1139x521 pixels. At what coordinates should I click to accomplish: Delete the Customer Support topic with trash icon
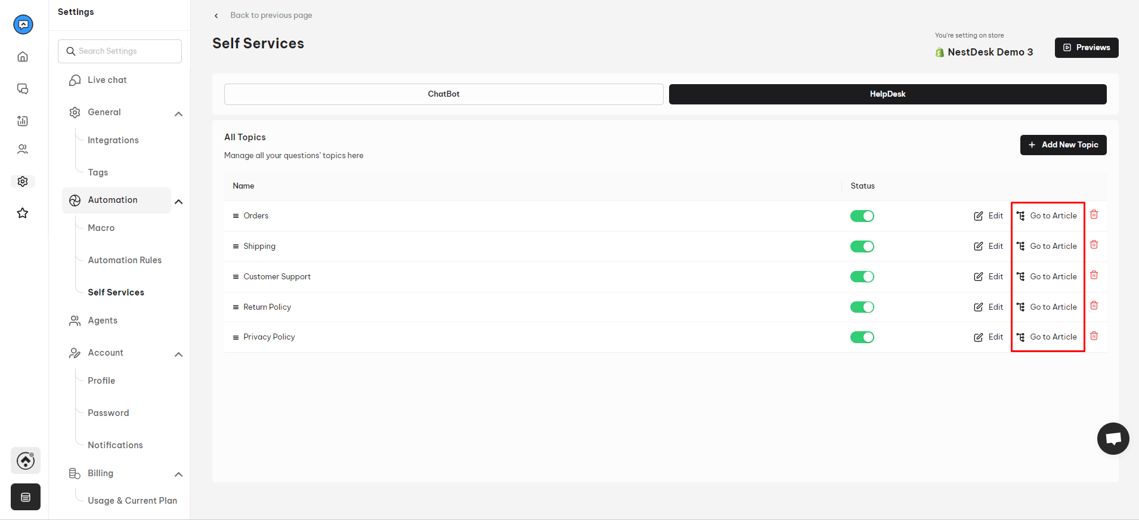click(1094, 275)
